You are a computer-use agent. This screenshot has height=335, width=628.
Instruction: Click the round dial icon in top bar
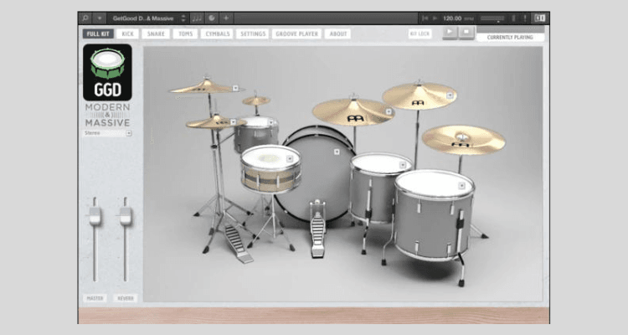[212, 18]
